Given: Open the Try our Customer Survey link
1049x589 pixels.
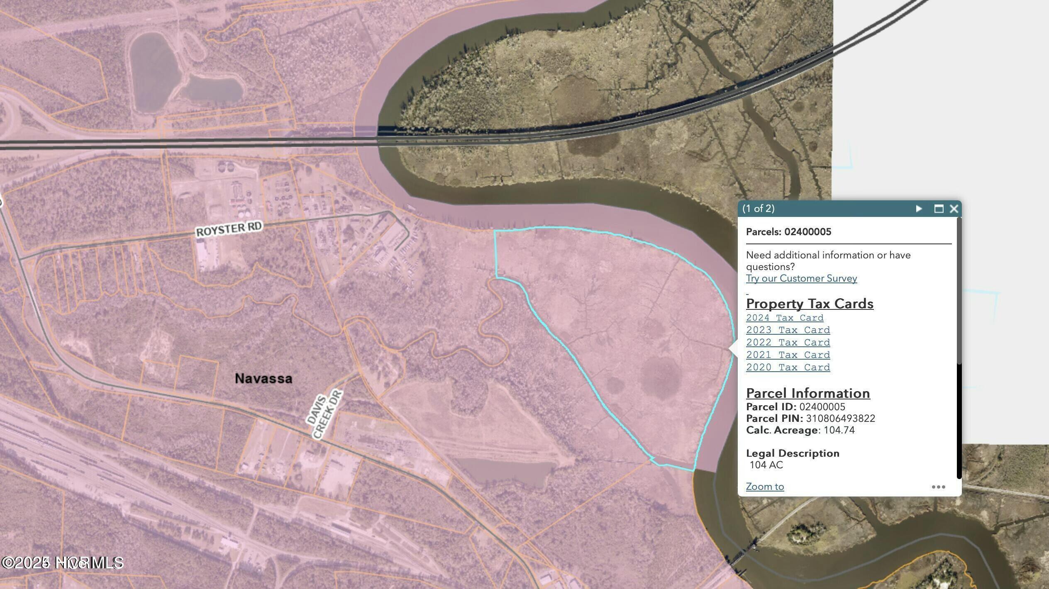Looking at the screenshot, I should [x=801, y=278].
